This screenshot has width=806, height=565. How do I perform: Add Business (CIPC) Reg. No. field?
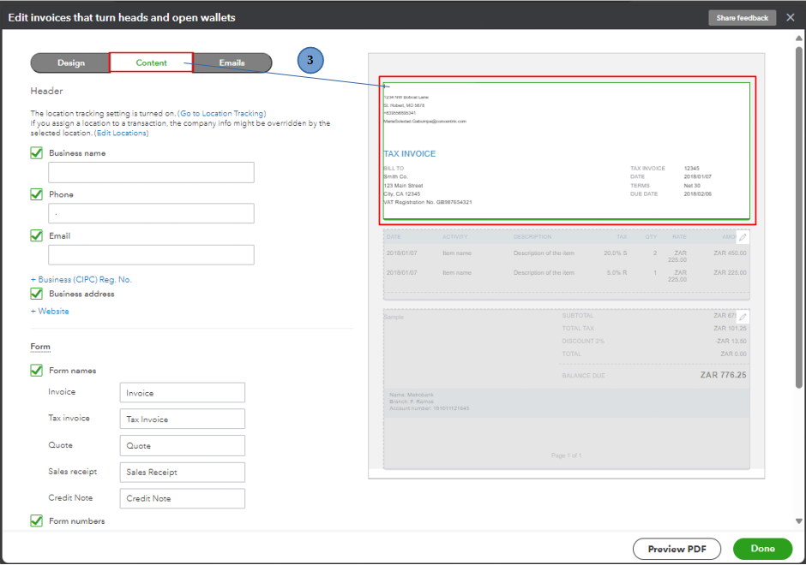81,280
